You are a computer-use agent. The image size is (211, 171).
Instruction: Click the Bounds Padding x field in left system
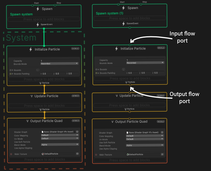(47, 74)
